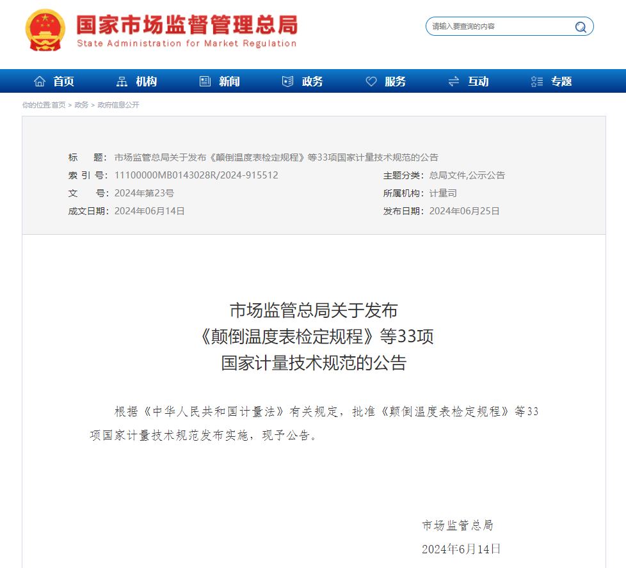Click the department value 计量司
Image resolution: width=626 pixels, height=568 pixels.
443,193
